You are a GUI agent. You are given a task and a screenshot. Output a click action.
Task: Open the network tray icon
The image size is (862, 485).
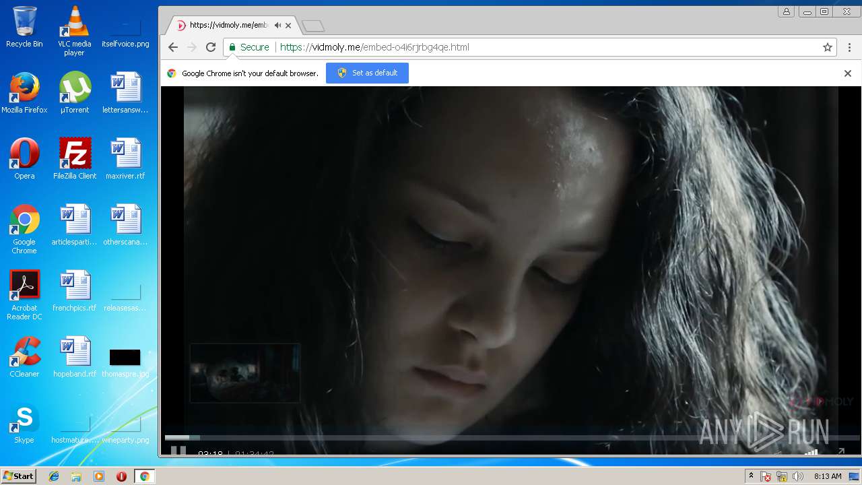coord(782,476)
